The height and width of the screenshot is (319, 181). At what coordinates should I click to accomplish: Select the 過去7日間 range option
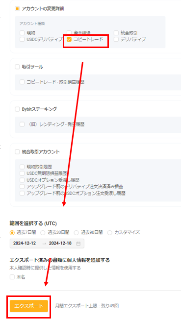(12, 232)
